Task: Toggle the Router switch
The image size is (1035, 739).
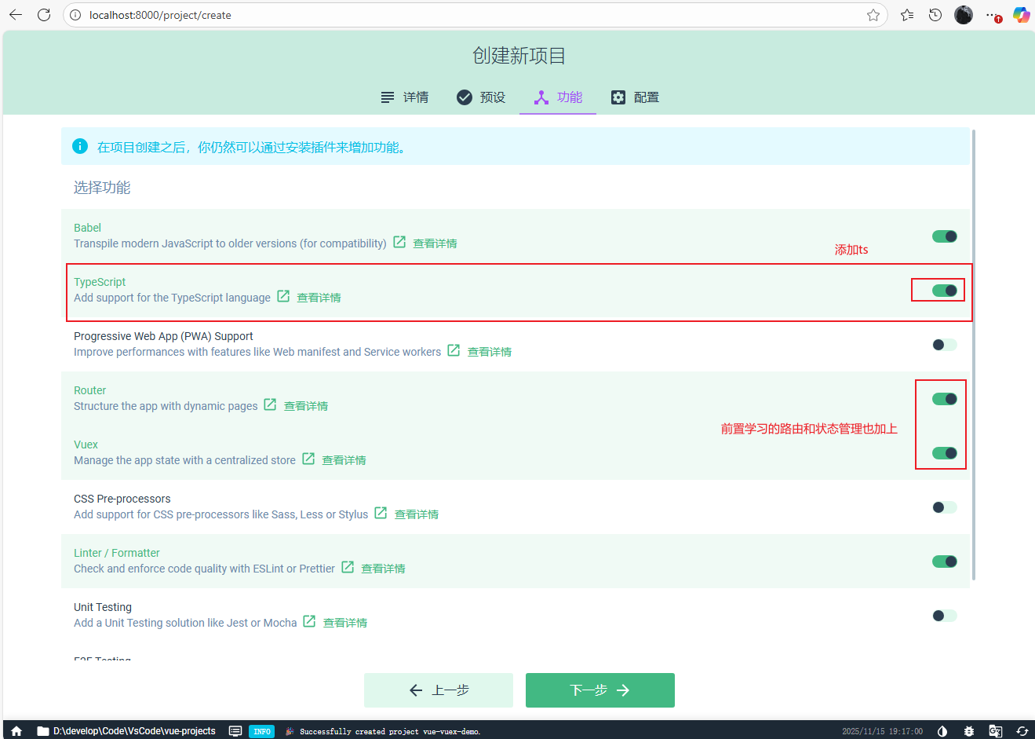Action: tap(945, 399)
